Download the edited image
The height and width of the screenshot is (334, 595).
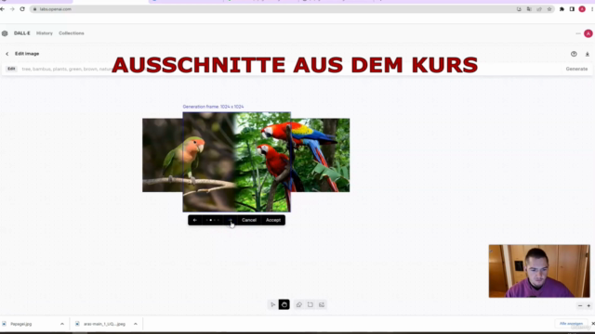(587, 54)
